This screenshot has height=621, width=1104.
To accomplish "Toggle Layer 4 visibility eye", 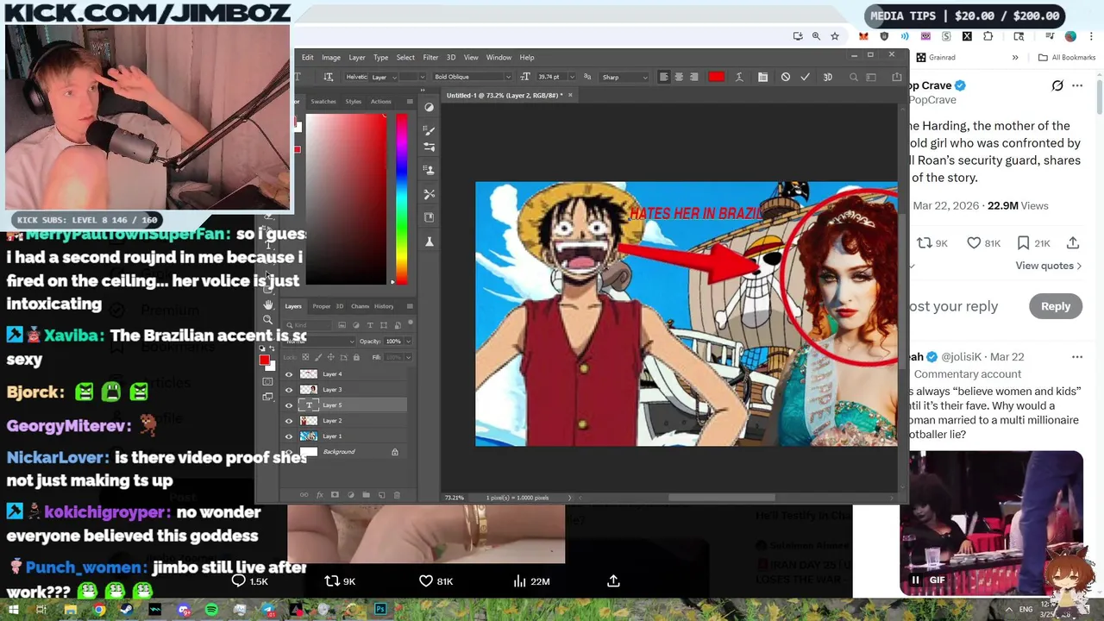I will tap(289, 374).
